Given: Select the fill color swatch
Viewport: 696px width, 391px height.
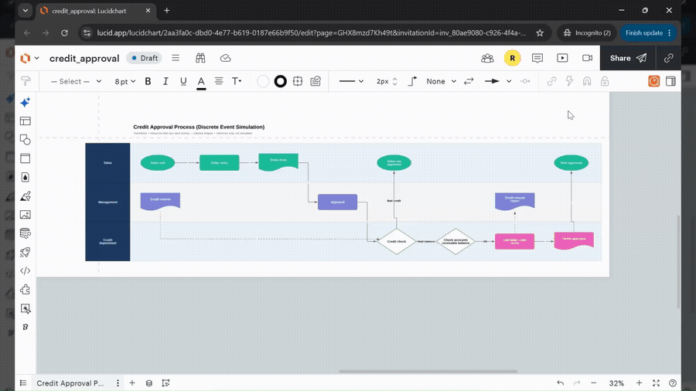Looking at the screenshot, I should [263, 81].
